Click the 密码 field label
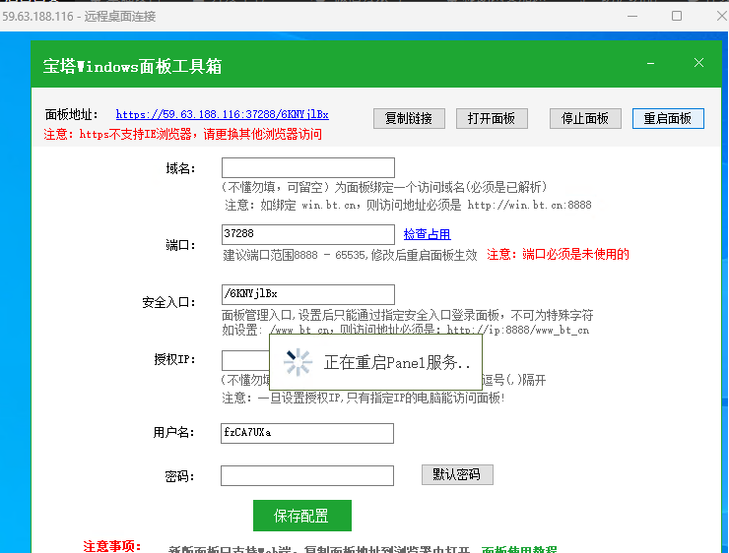The width and height of the screenshot is (729, 553). [x=179, y=476]
